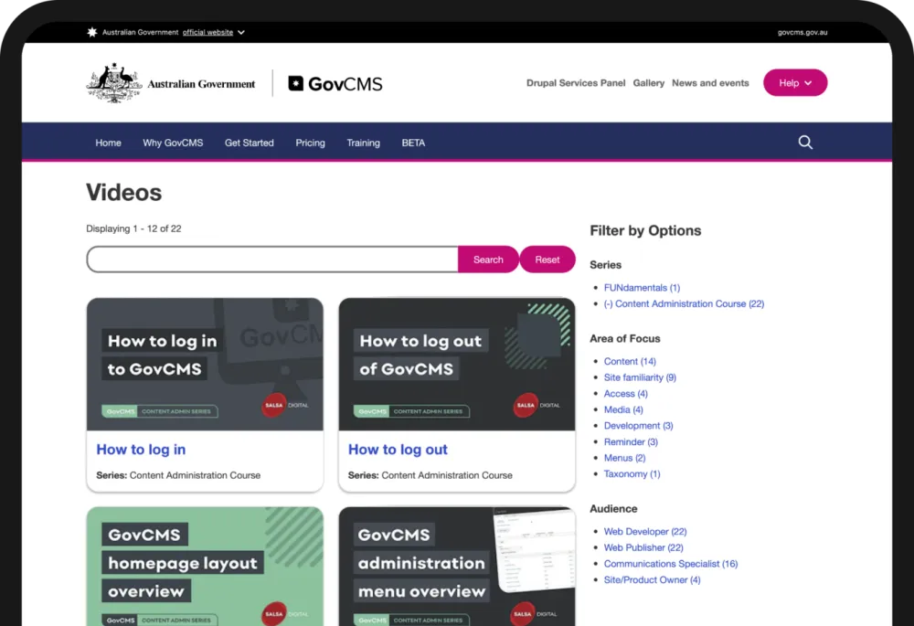Image resolution: width=914 pixels, height=626 pixels.
Task: Open site search via the magnifying glass icon
Action: (x=804, y=142)
